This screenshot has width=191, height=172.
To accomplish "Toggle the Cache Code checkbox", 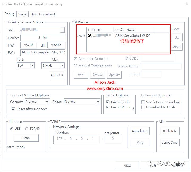I will [x=108, y=102].
